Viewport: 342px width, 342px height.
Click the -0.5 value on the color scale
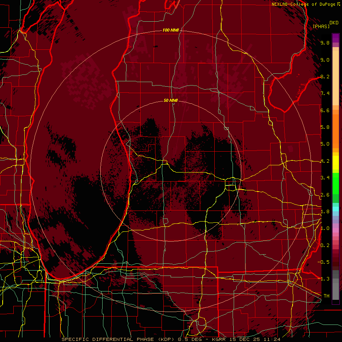click(323, 262)
